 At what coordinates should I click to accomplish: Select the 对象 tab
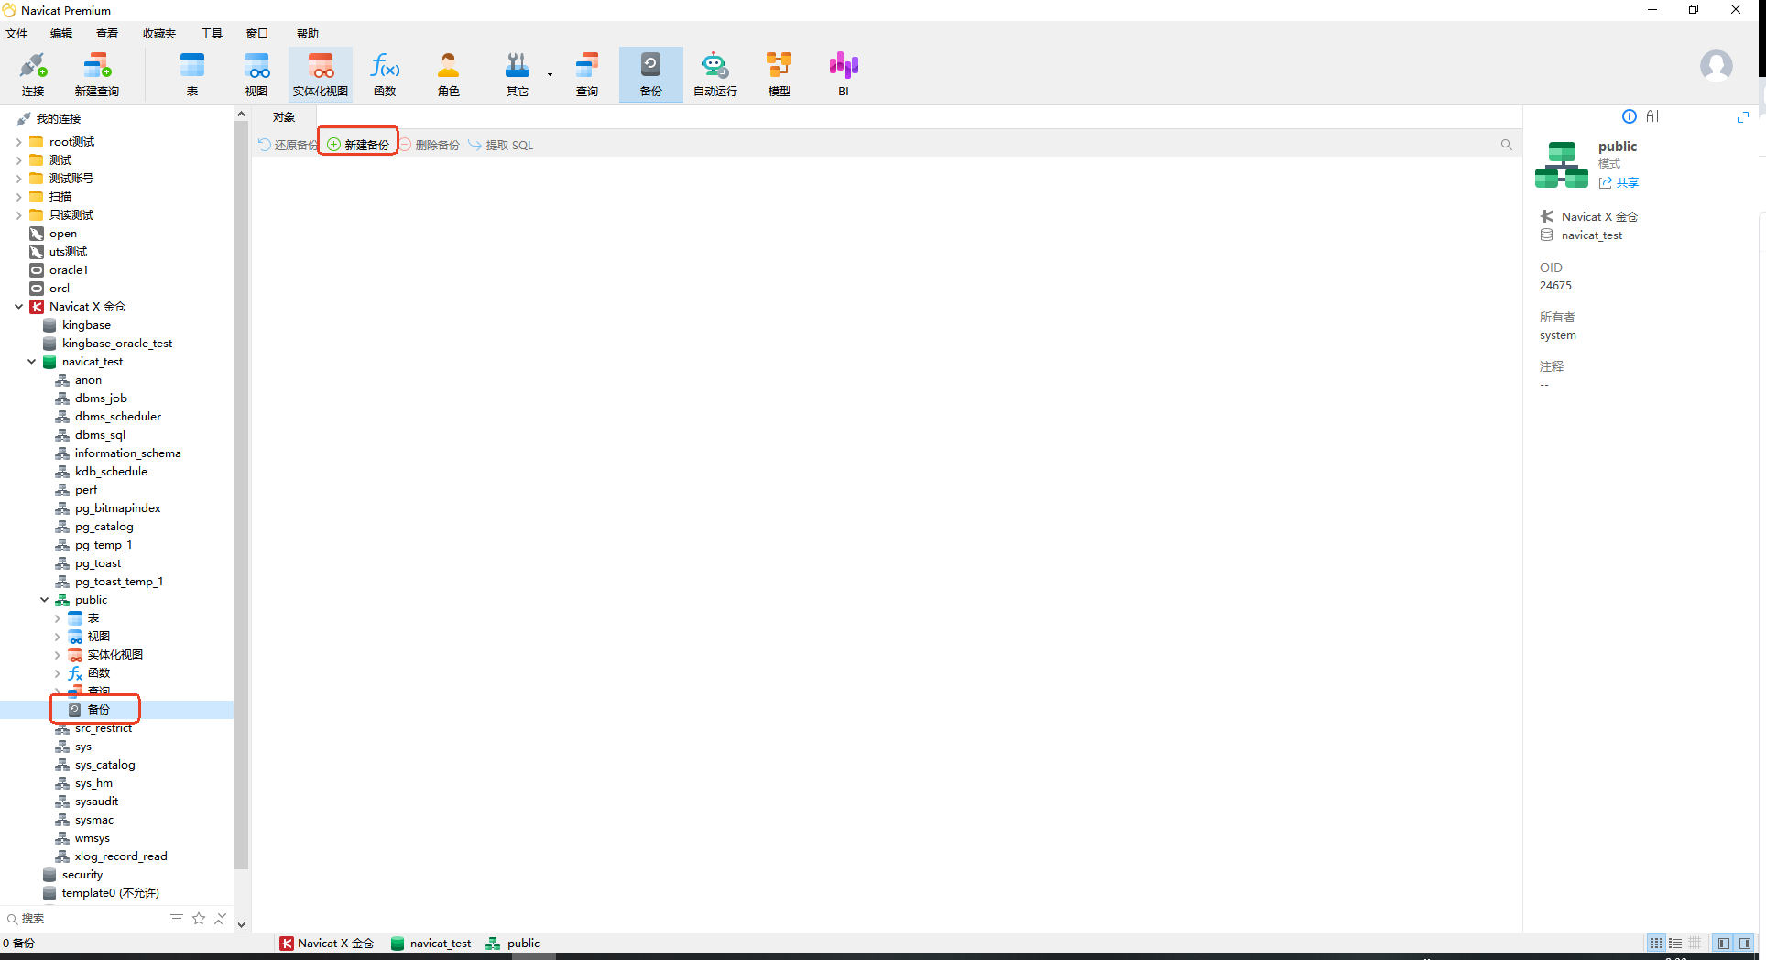284,117
